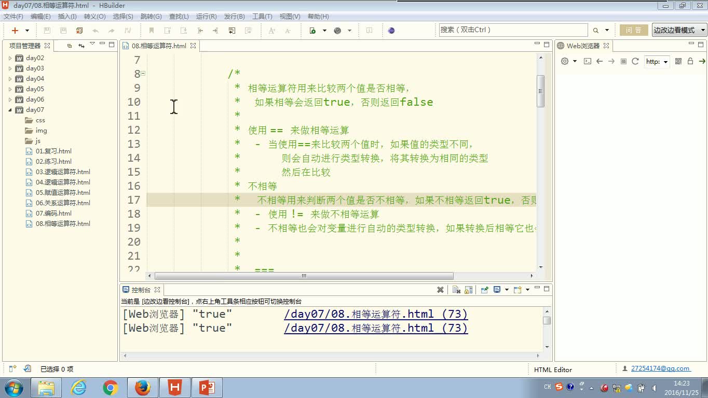The height and width of the screenshot is (398, 708).
Task: Click the Save toolbar icon
Action: 47,31
